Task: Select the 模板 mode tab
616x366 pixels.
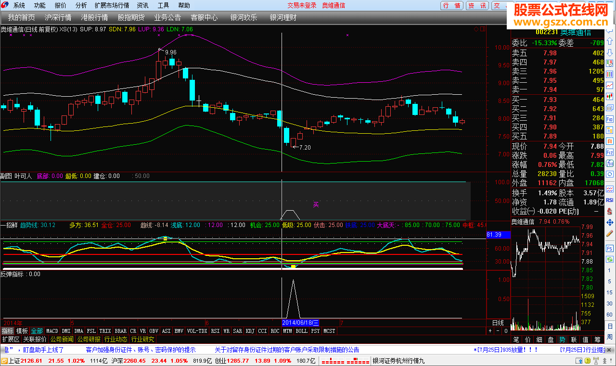Action: 22,331
